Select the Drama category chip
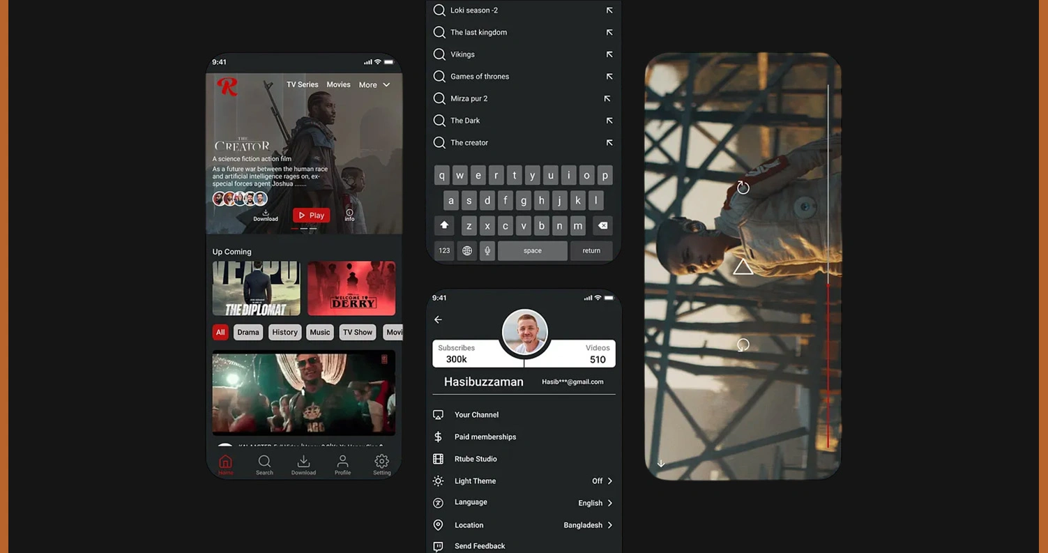This screenshot has height=553, width=1048. click(x=248, y=333)
